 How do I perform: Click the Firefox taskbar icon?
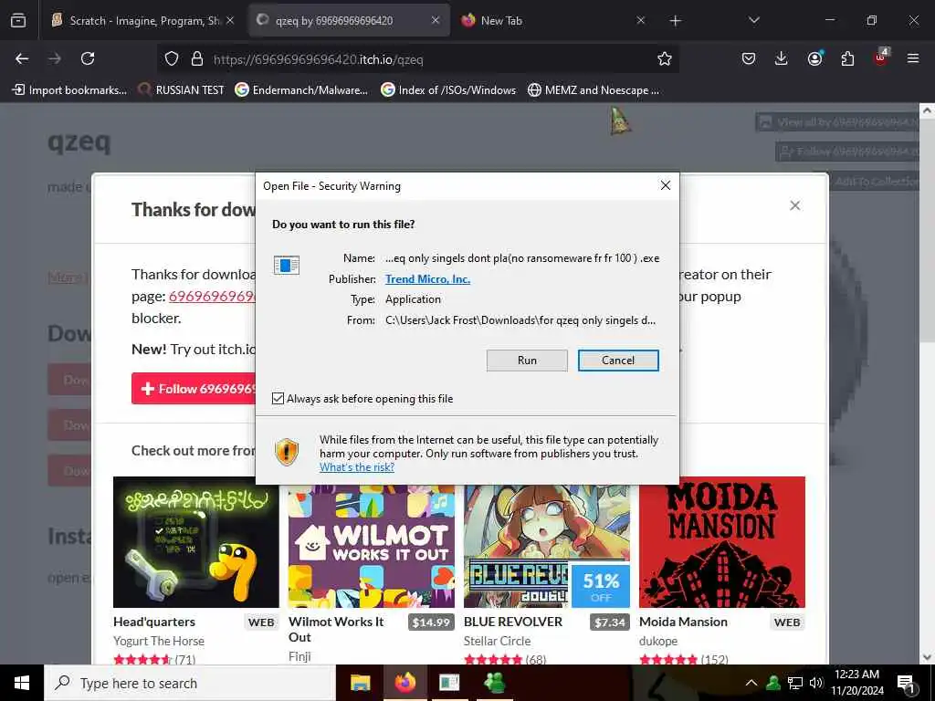(x=404, y=683)
